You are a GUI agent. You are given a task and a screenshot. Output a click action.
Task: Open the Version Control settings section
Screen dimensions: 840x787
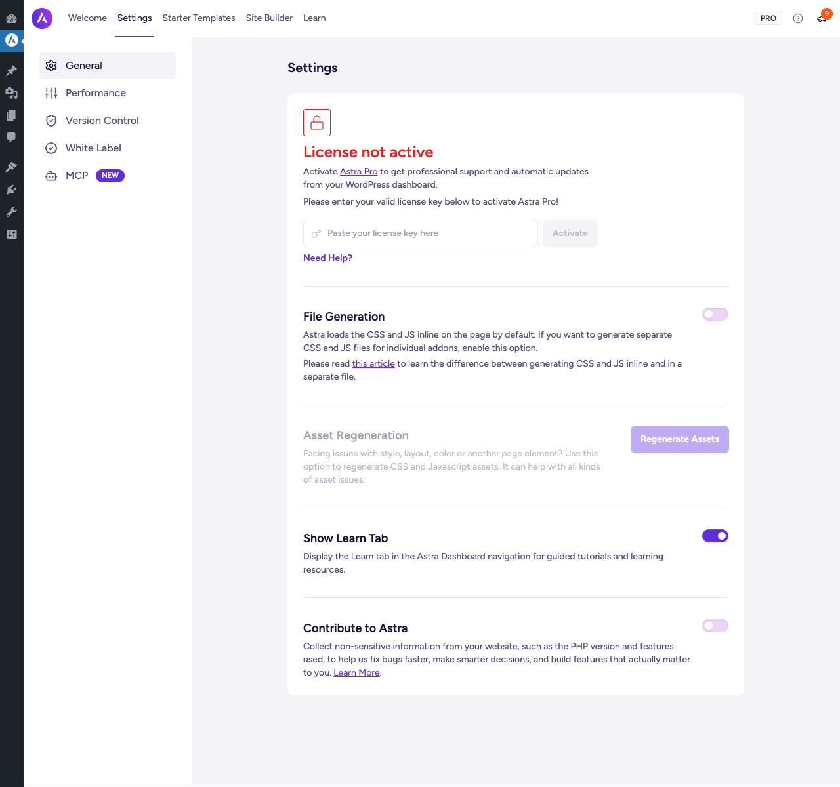(x=108, y=121)
